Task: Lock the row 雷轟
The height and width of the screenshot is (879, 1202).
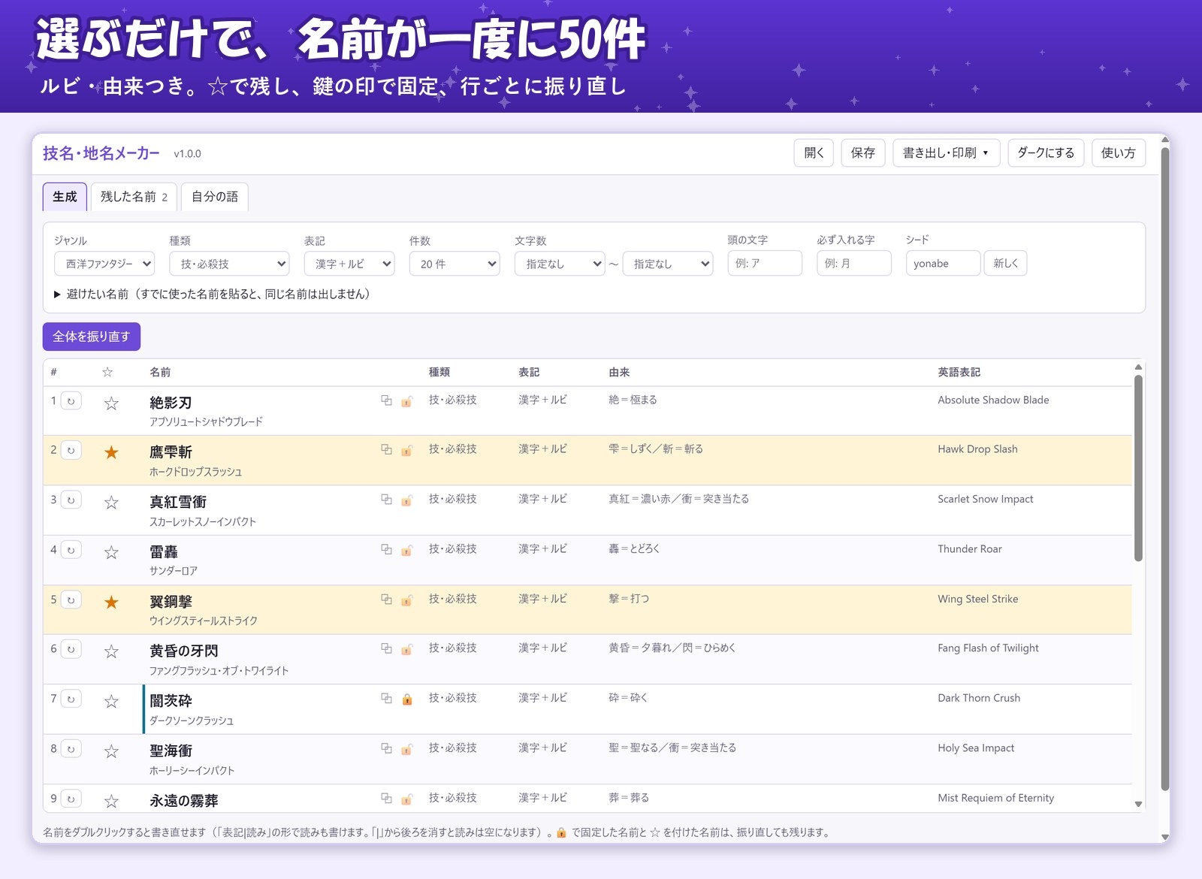Action: coord(406,550)
